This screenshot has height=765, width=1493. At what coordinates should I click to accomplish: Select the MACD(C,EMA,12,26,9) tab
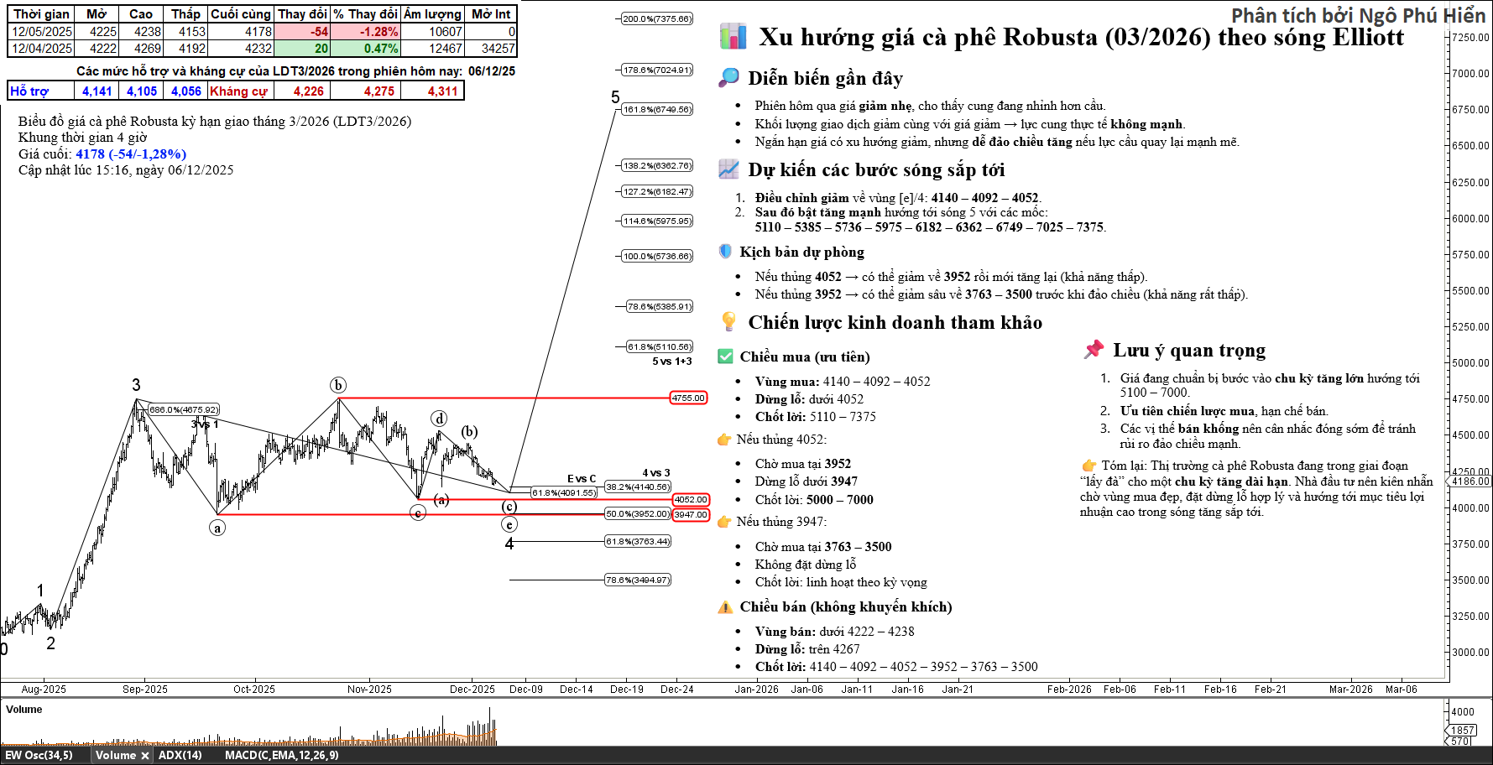281,755
